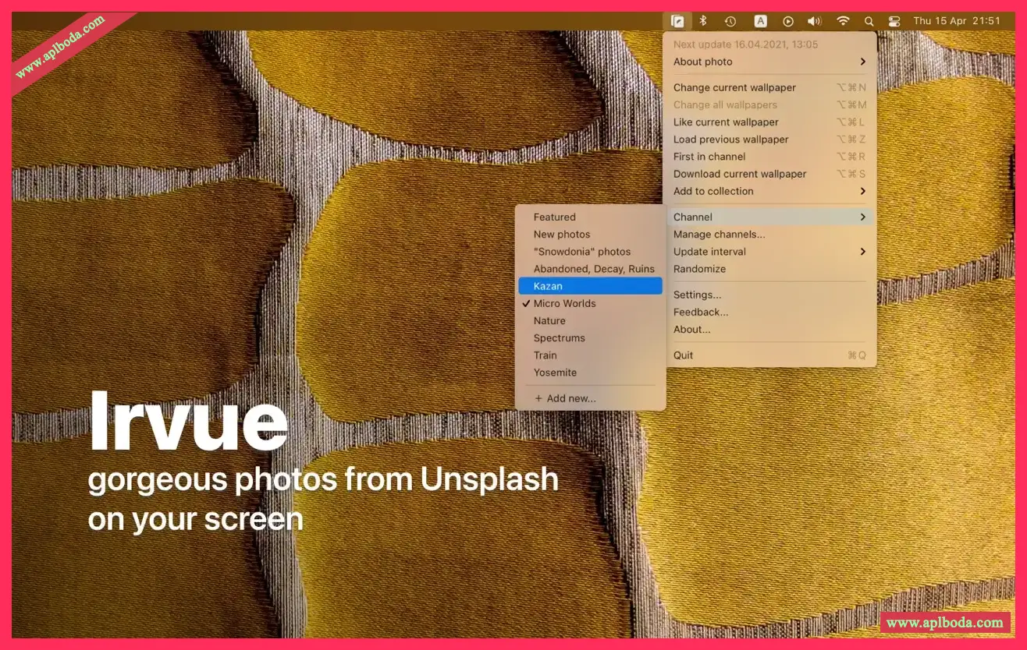Click the Irvue menu bar icon
The image size is (1027, 650).
pyautogui.click(x=677, y=22)
